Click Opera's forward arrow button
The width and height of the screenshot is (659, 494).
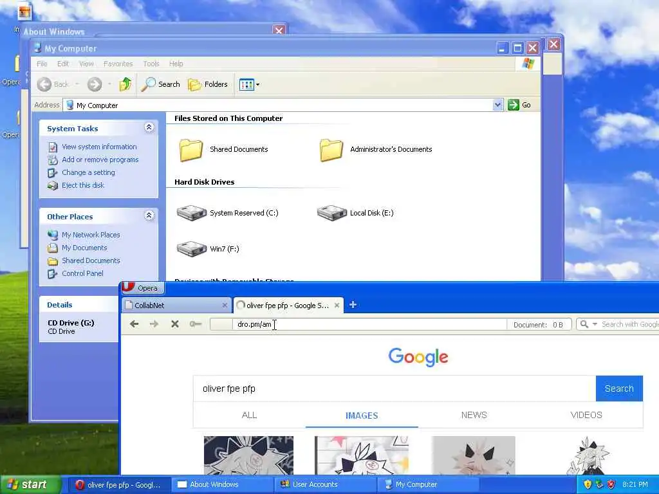click(x=154, y=324)
